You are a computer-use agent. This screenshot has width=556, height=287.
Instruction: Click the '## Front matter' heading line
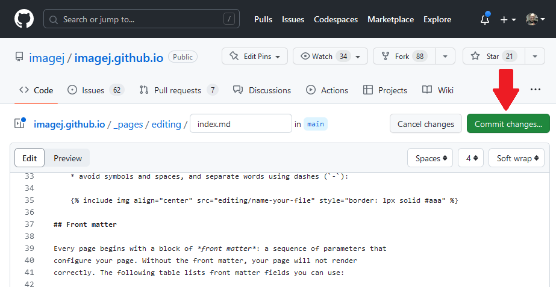coord(85,224)
